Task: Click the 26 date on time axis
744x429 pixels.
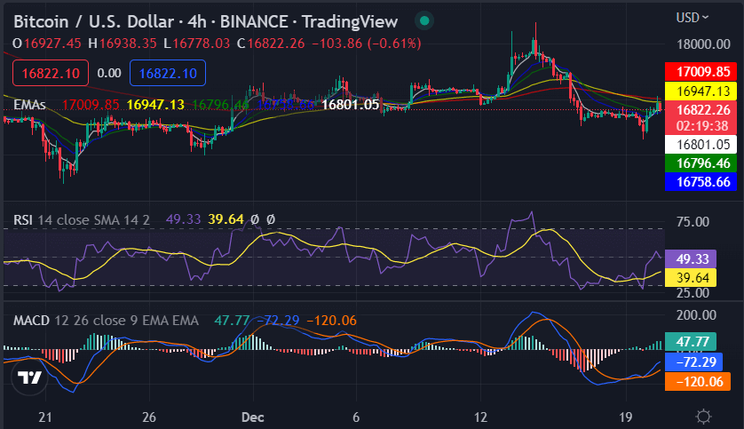Action: pos(149,417)
